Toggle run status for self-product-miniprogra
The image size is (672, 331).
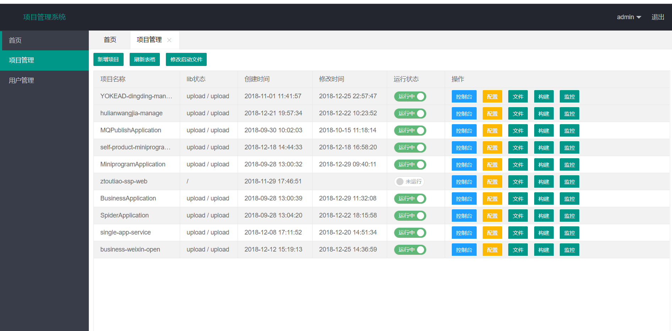click(410, 148)
